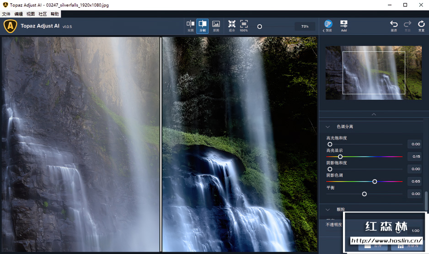Image resolution: width=429 pixels, height=254 pixels.
Task: Collapse the 色调分离 section
Action: point(327,127)
